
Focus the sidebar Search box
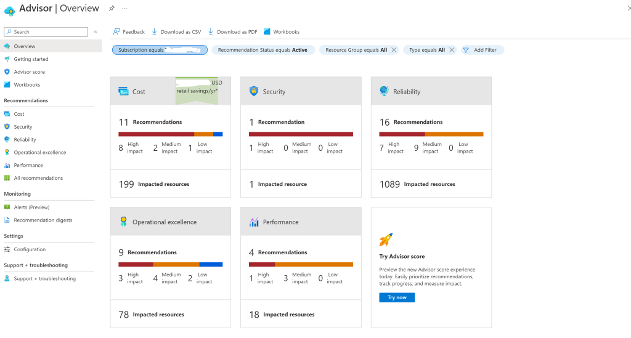point(46,32)
